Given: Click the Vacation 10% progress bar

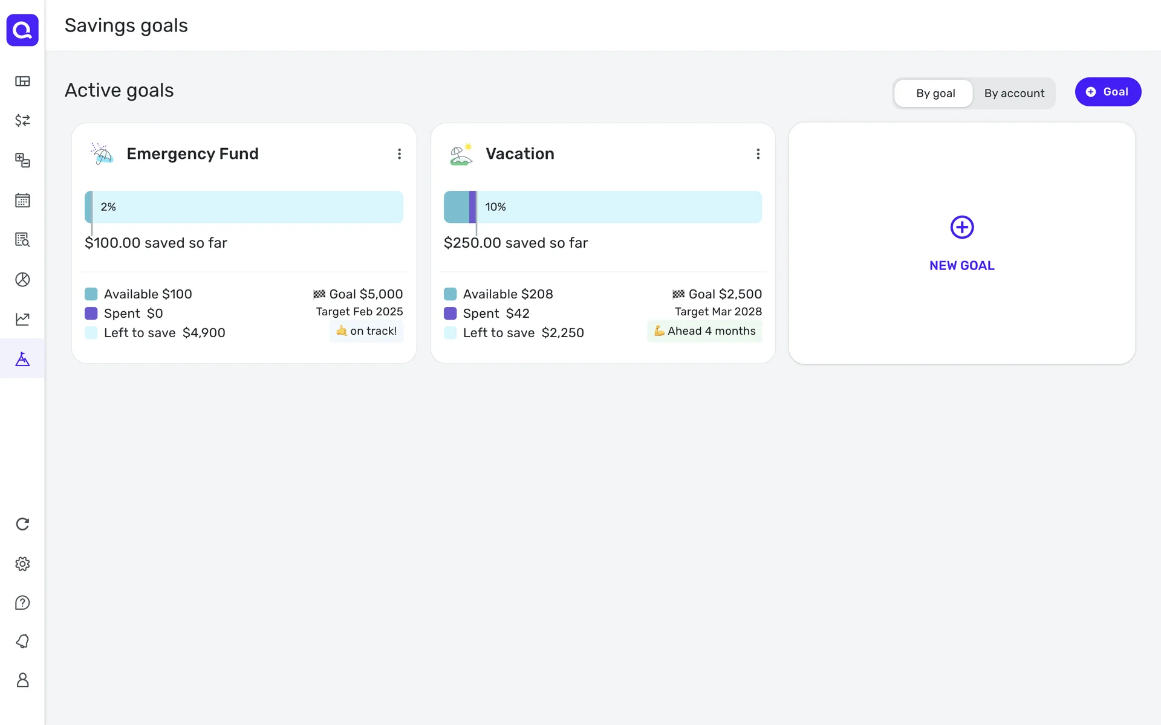Looking at the screenshot, I should click(602, 207).
